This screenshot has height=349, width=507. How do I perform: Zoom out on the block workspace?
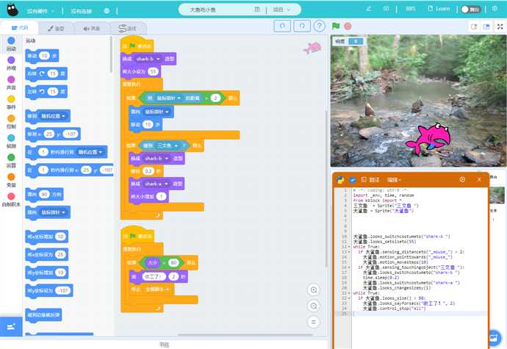(x=314, y=306)
